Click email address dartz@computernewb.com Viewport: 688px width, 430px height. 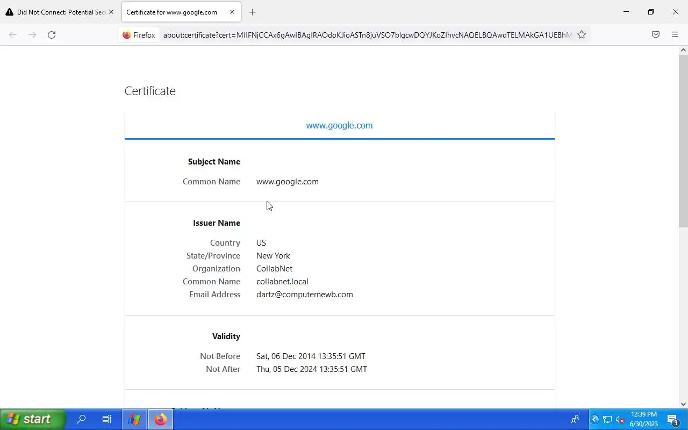305,295
